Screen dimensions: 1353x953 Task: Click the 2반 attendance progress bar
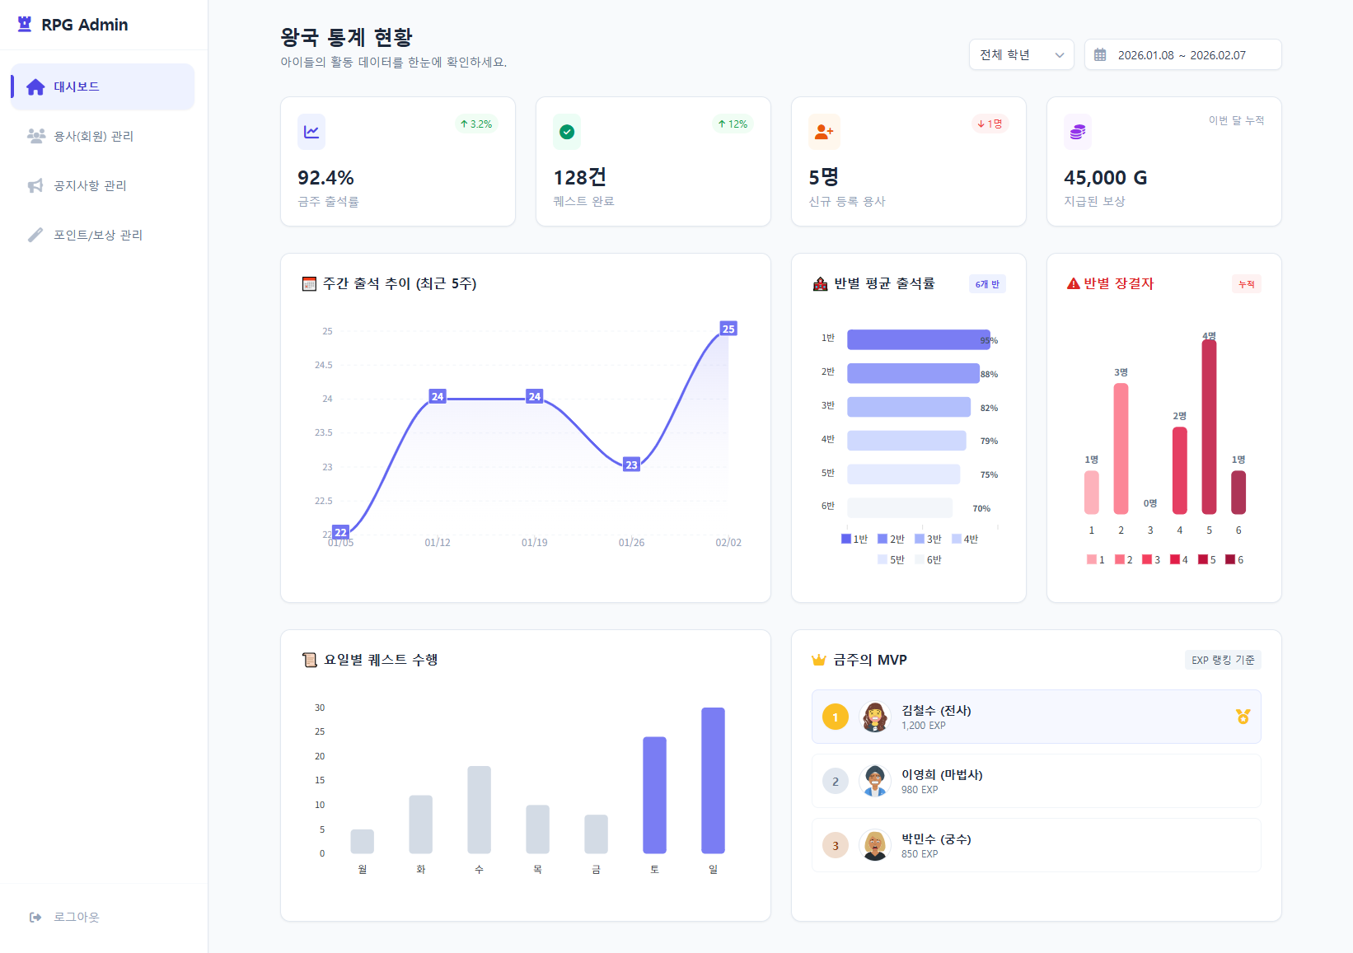click(x=912, y=372)
